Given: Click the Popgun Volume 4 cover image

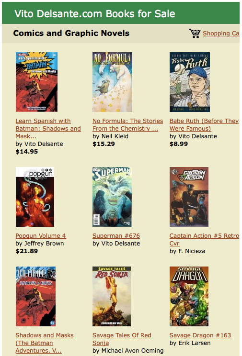Looking at the screenshot, I should pyautogui.click(x=35, y=197).
